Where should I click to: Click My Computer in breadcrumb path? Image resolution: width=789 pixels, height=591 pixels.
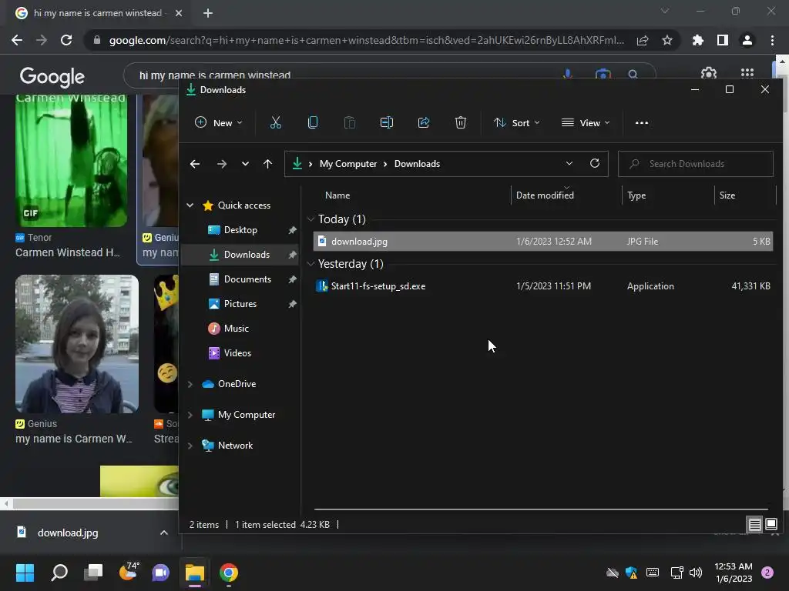pos(348,164)
